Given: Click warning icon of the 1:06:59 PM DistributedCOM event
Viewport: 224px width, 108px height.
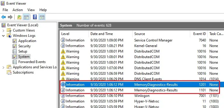Looking at the screenshot, I should coord(63,74).
